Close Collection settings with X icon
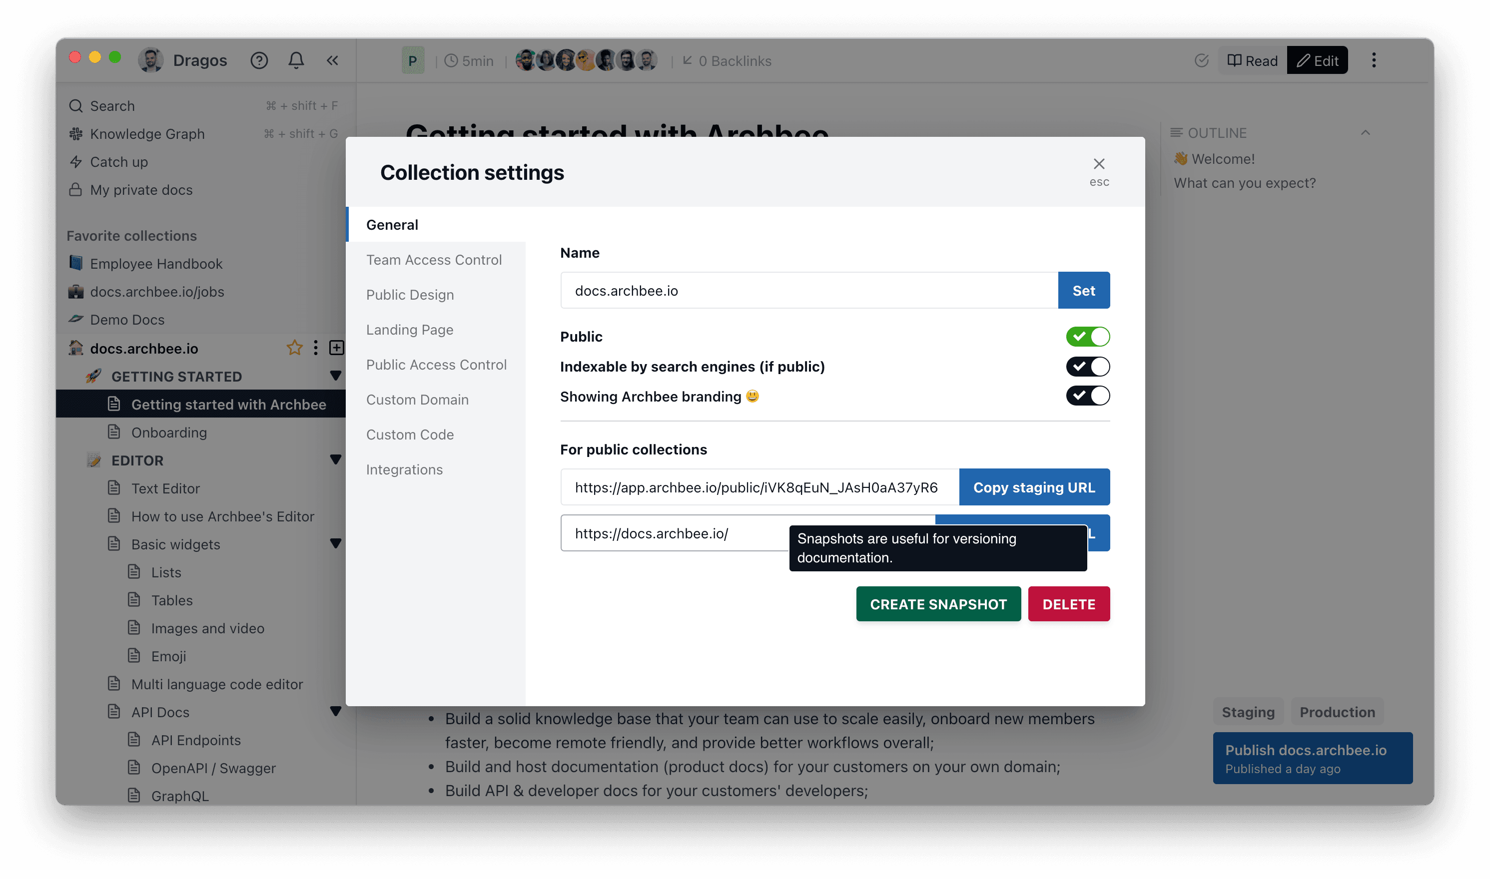The width and height of the screenshot is (1490, 879). pos(1098,164)
